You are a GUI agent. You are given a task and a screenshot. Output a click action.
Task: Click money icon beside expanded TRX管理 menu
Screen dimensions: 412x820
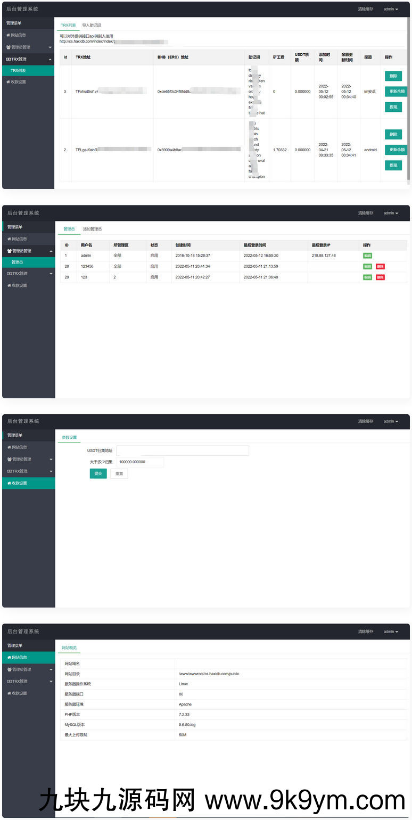coord(9,59)
